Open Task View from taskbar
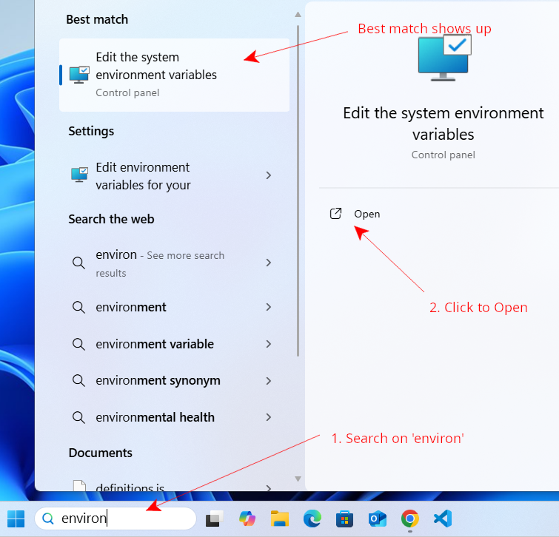559x537 pixels. (x=215, y=519)
